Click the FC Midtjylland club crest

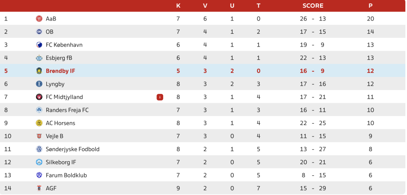(x=39, y=97)
